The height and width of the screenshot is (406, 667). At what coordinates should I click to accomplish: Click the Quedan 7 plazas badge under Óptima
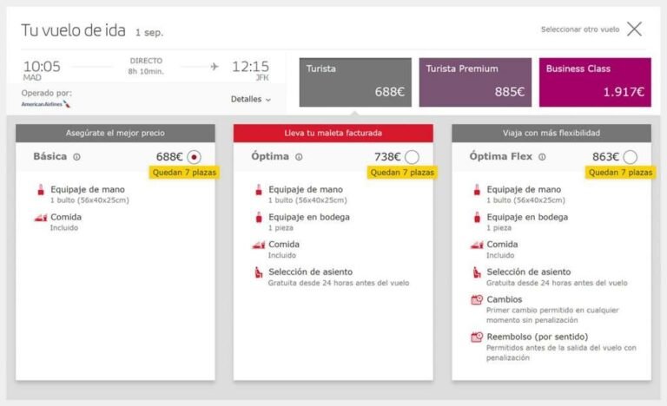(x=402, y=172)
